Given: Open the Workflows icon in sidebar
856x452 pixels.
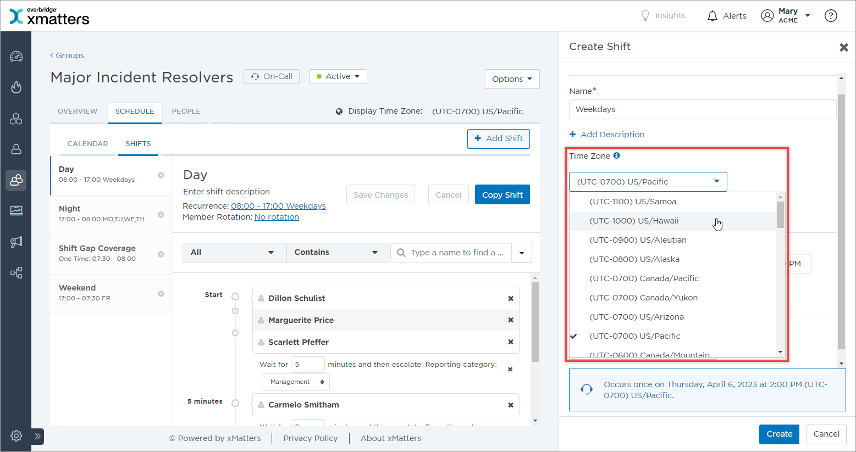Looking at the screenshot, I should 16,272.
